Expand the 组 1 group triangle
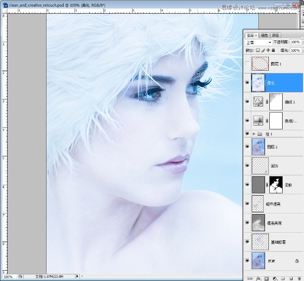This screenshot has height=281, width=304. point(254,134)
